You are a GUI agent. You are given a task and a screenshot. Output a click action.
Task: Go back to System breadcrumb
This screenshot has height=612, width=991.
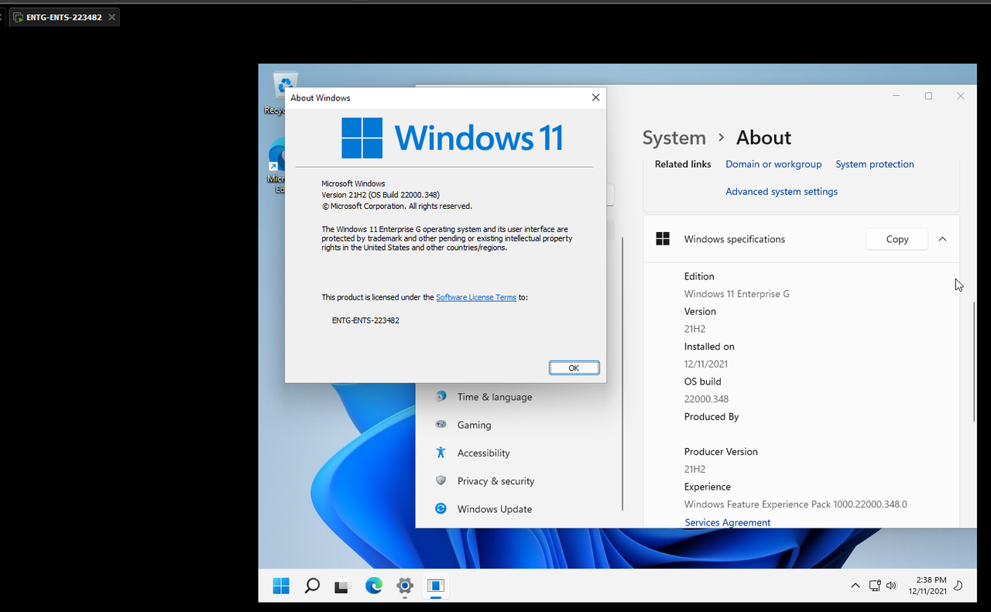(x=674, y=138)
